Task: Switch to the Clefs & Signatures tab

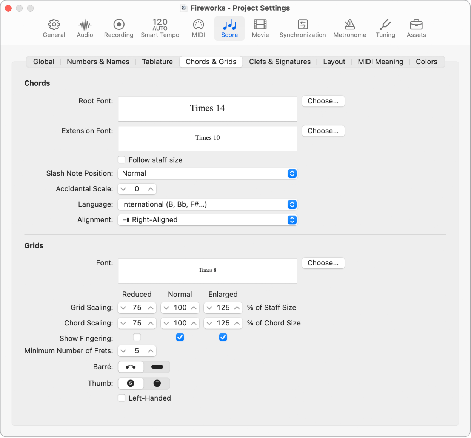Action: [280, 62]
